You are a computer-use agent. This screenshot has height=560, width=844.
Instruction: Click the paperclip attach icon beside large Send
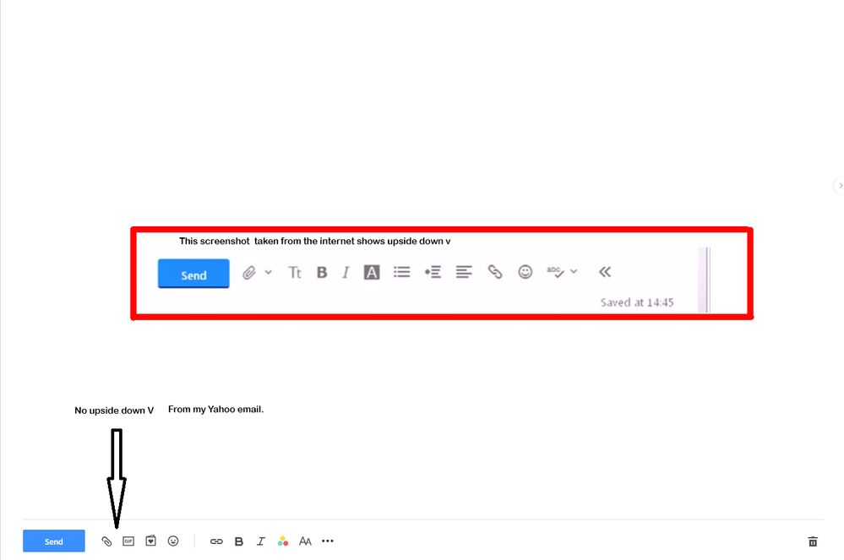point(248,272)
